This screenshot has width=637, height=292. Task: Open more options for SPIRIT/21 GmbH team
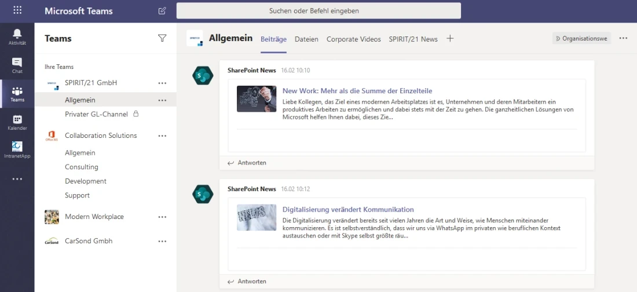(x=162, y=83)
